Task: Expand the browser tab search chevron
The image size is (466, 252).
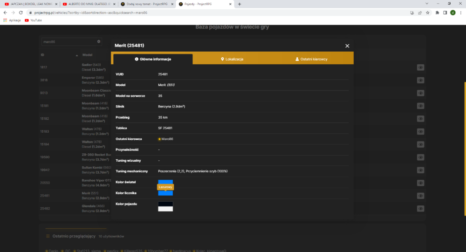Action: click(427, 4)
